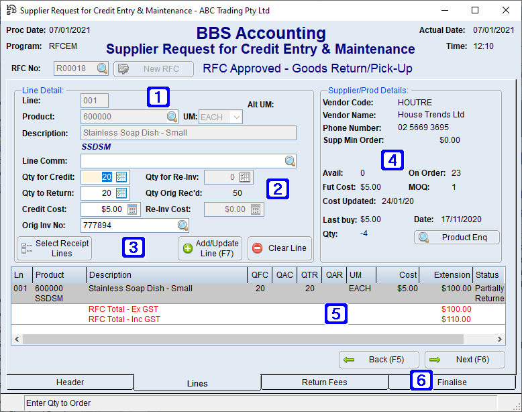522x412 pixels.
Task: Click vendor name House Trends Ltd
Action: tap(431, 115)
